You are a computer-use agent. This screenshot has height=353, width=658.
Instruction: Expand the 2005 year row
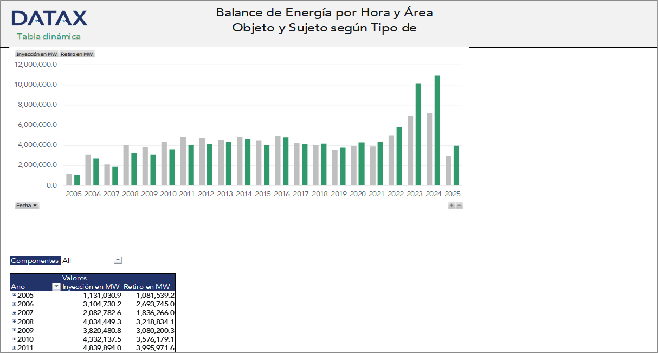pos(14,295)
